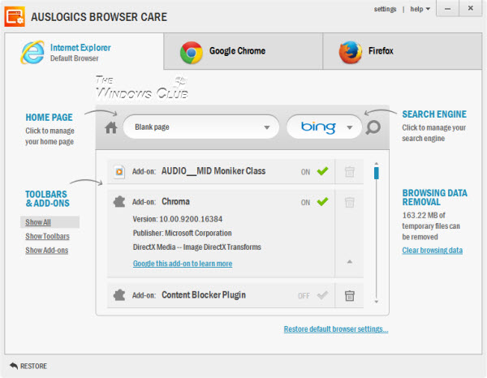Switch to the Internet Explorer tab
487x378 pixels.
tap(84, 52)
